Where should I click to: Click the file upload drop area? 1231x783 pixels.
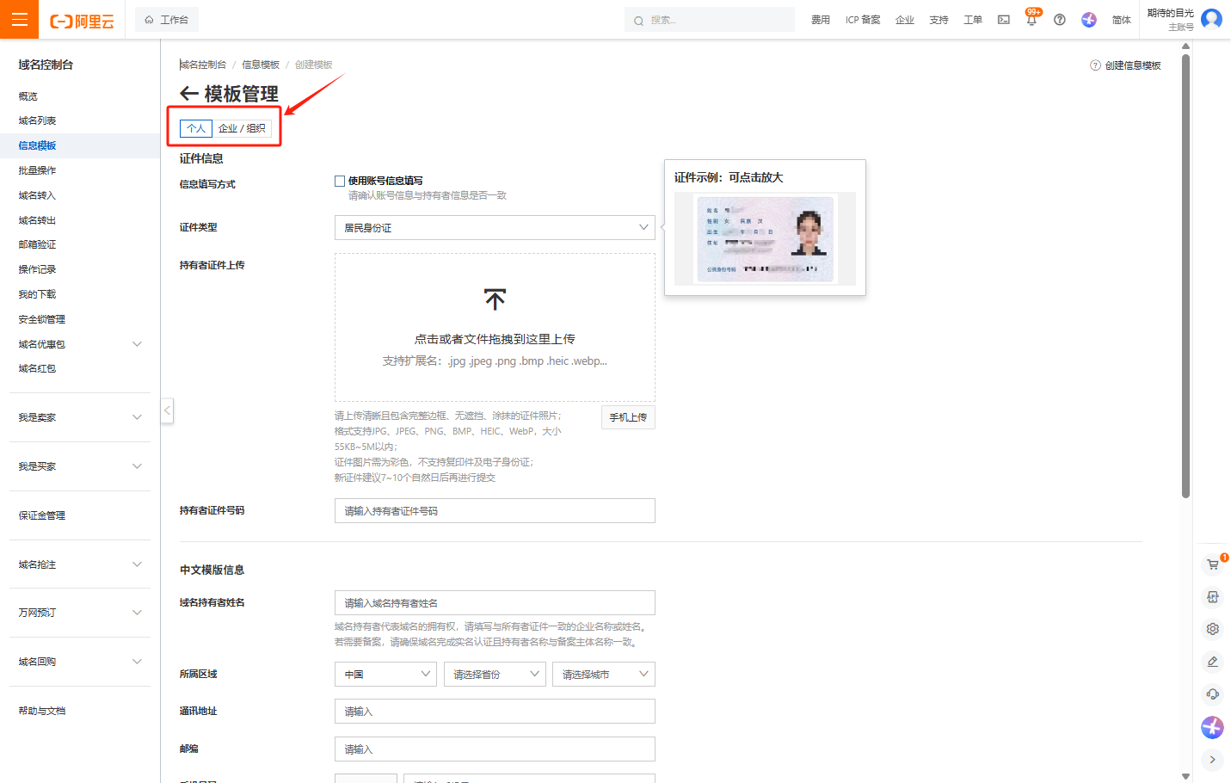495,327
